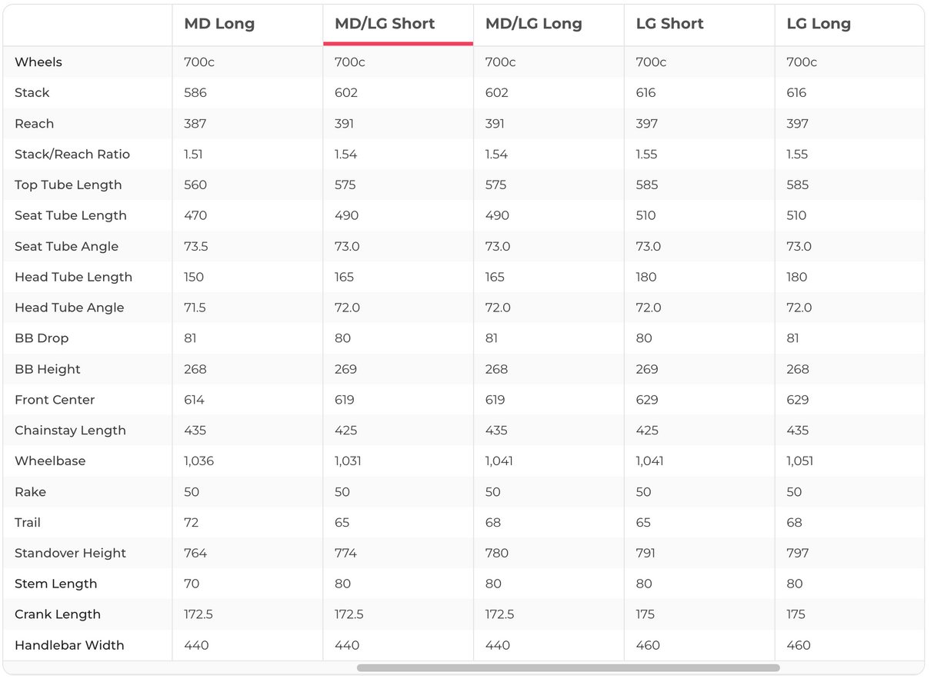Image resolution: width=934 pixels, height=682 pixels.
Task: Click the horizontal scrollbar under the table
Action: pyautogui.click(x=568, y=668)
